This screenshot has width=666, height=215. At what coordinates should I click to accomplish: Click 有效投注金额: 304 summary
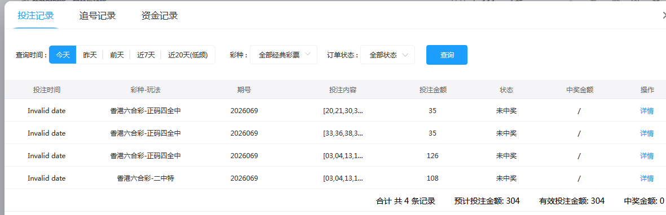(x=572, y=200)
